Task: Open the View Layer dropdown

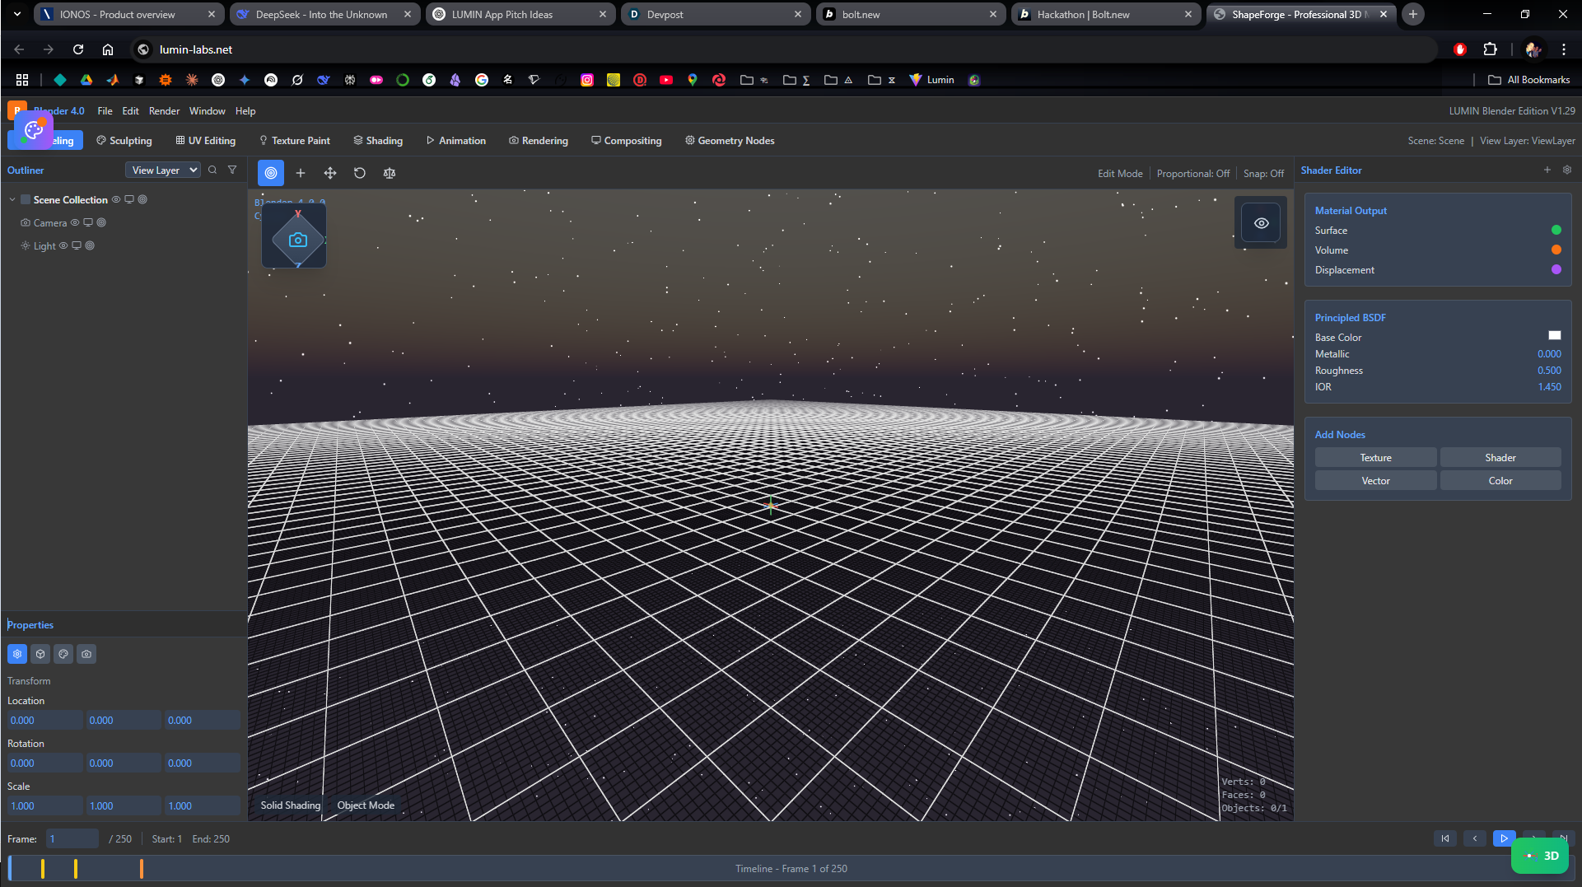Action: click(x=163, y=170)
